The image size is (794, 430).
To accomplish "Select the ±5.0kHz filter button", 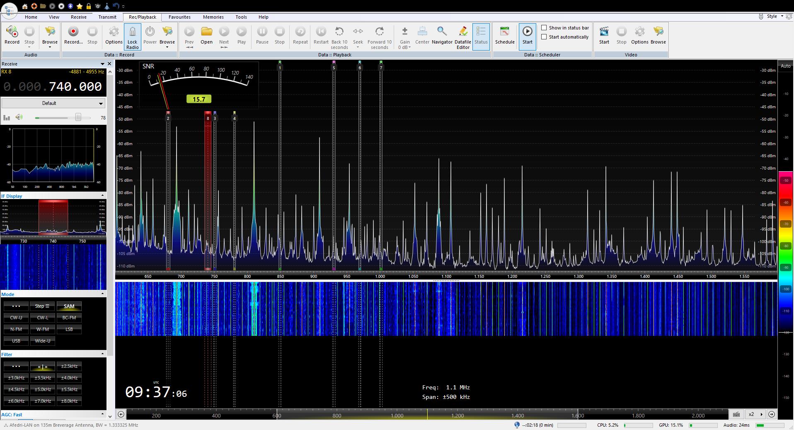I will (x=43, y=389).
